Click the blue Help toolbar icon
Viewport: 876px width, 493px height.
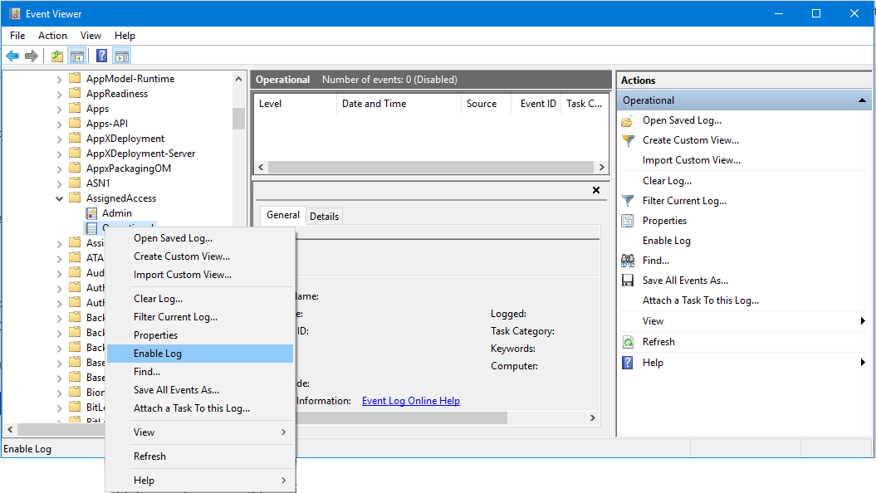[x=101, y=56]
